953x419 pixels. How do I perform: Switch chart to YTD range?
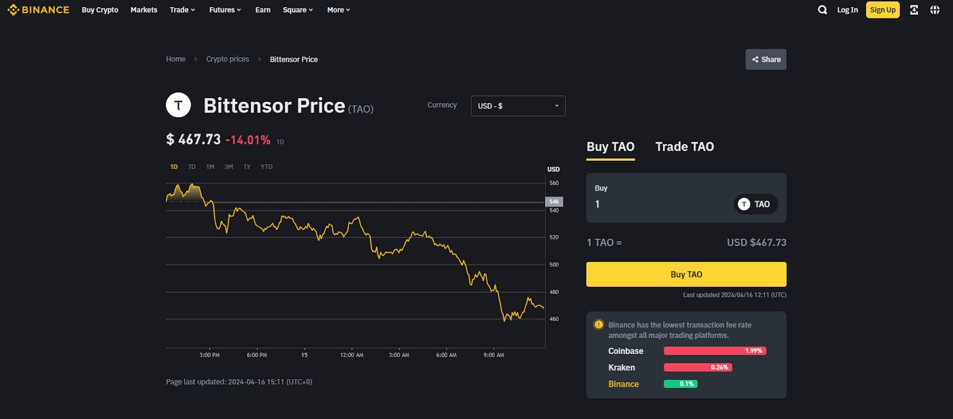pos(266,167)
